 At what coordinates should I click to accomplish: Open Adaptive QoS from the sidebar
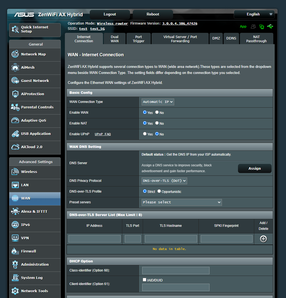(x=15, y=121)
